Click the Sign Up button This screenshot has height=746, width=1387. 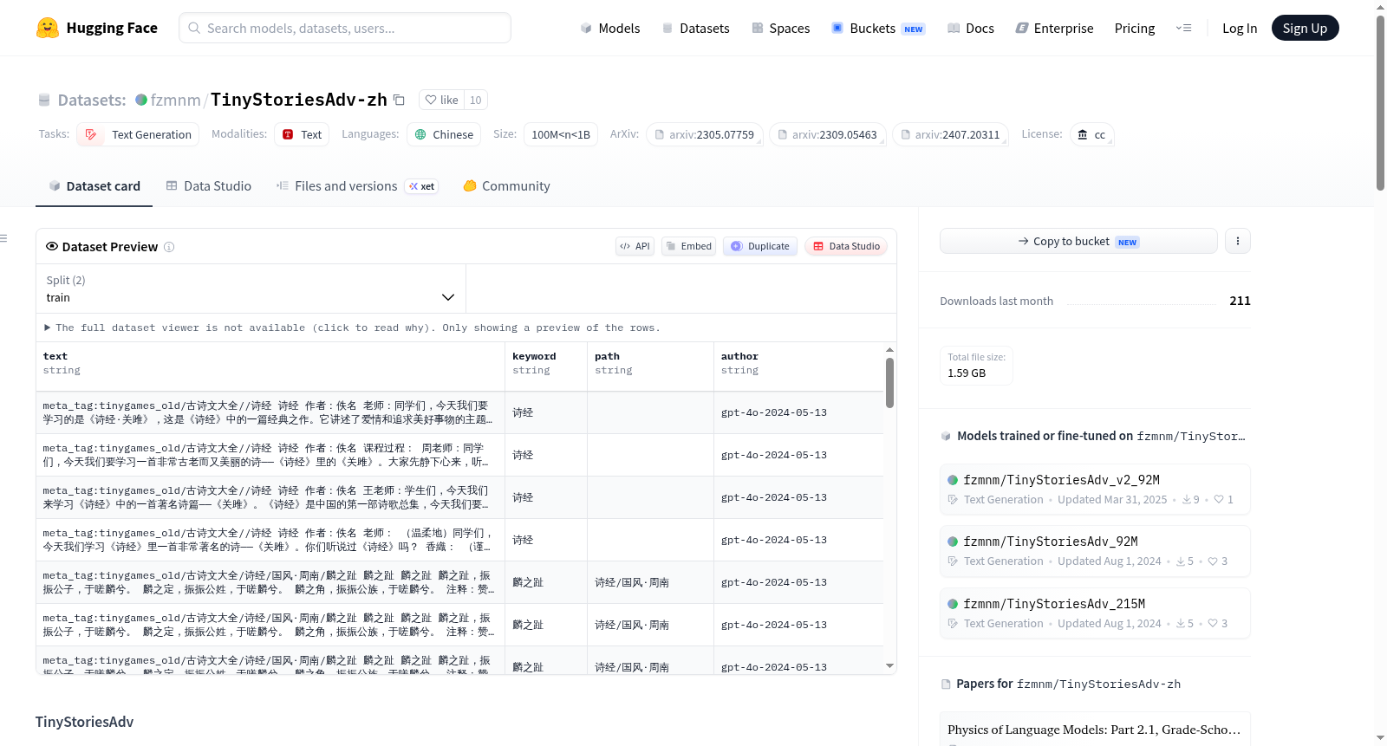1305,29
